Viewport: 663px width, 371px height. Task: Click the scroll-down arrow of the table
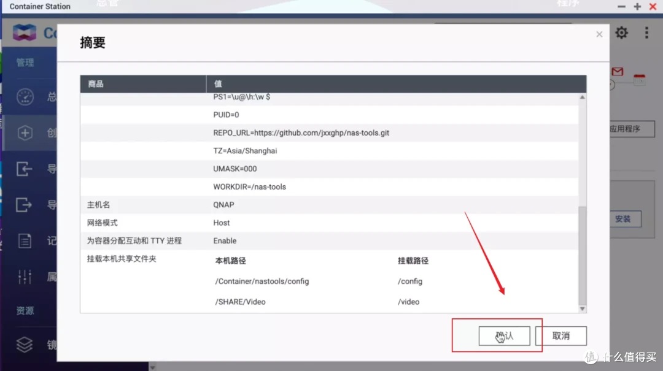coord(582,308)
